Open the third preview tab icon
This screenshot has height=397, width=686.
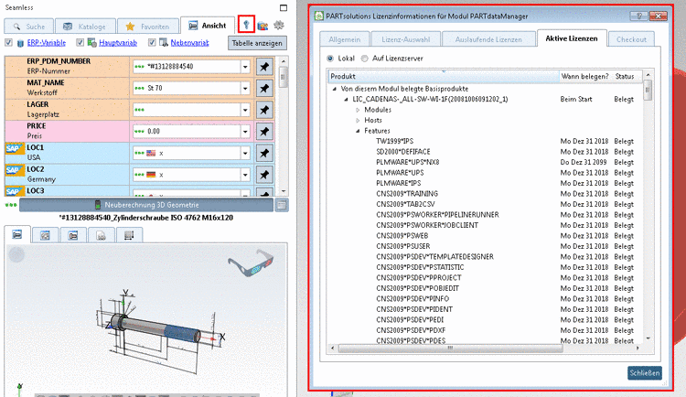(x=73, y=235)
